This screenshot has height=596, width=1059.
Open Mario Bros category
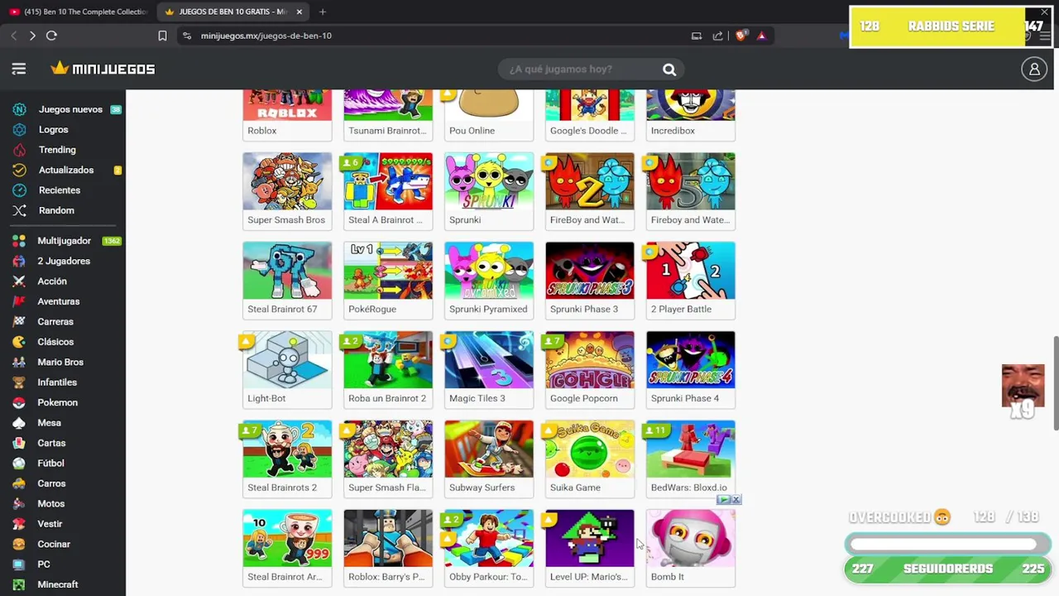[x=60, y=362]
